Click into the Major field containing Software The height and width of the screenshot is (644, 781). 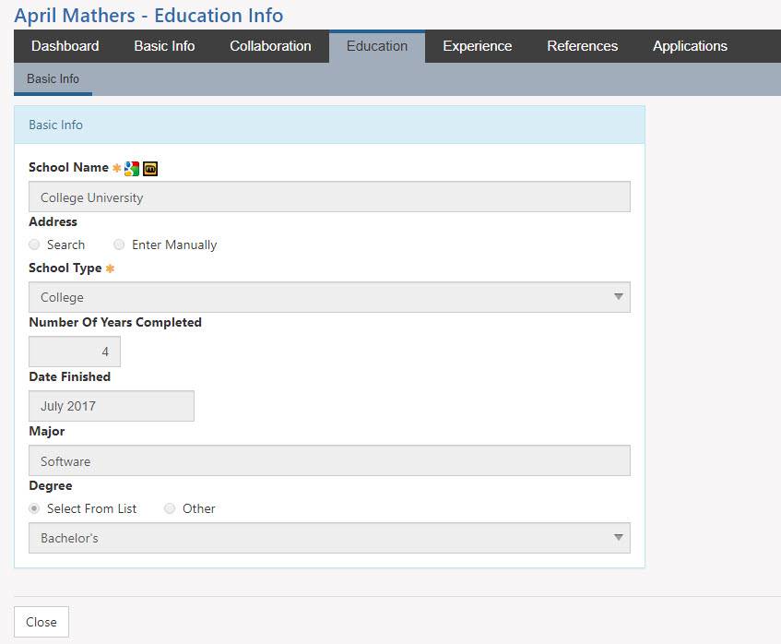point(329,461)
